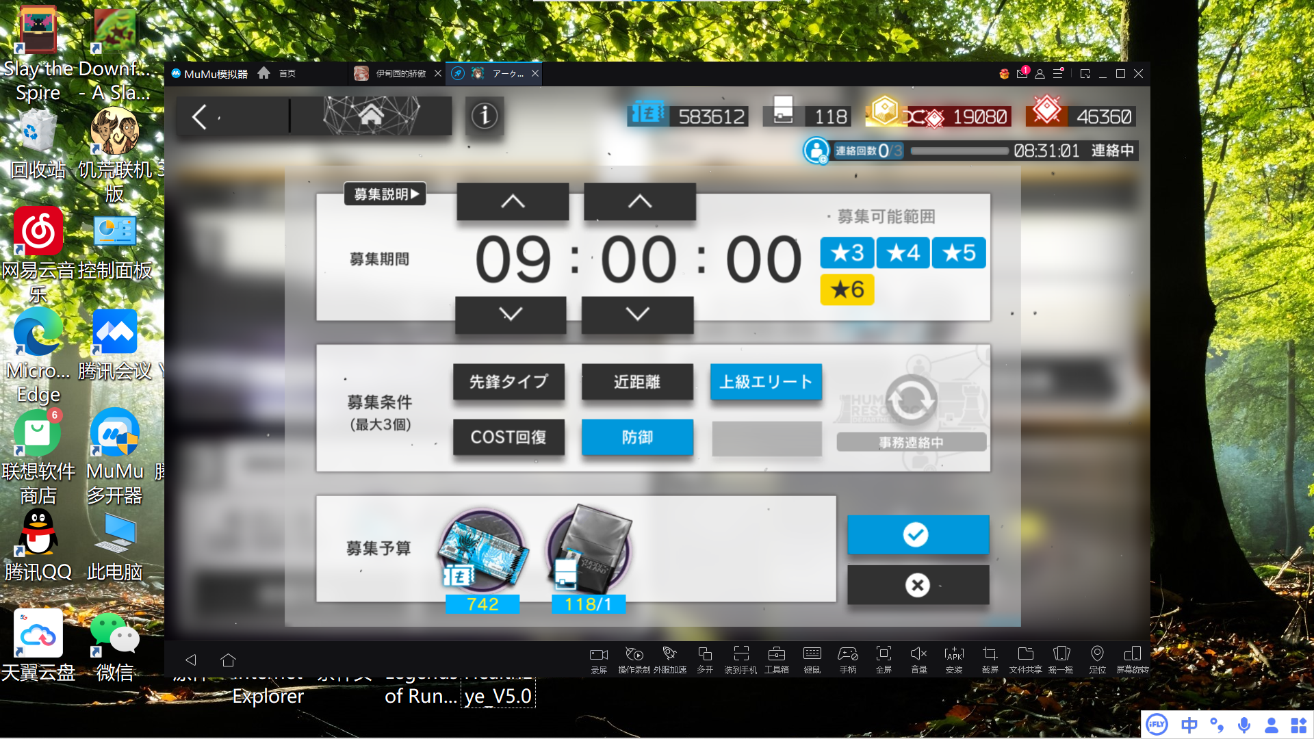This screenshot has height=739, width=1314.
Task: Toggle the 先鋒タイプ tag
Action: click(508, 382)
